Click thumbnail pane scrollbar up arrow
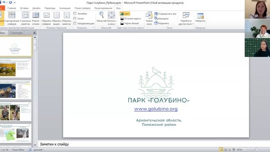270x152 pixels. pyautogui.click(x=35, y=37)
